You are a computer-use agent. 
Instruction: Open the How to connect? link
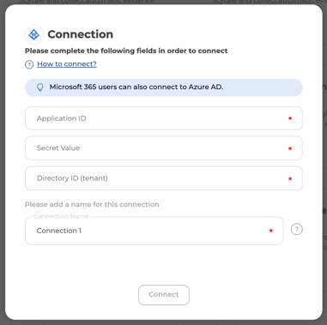67,64
